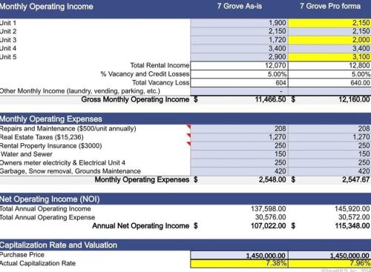The width and height of the screenshot is (371, 272).
Task: Click the comment marker on Repairs and Maintenance
Action: point(188,127)
